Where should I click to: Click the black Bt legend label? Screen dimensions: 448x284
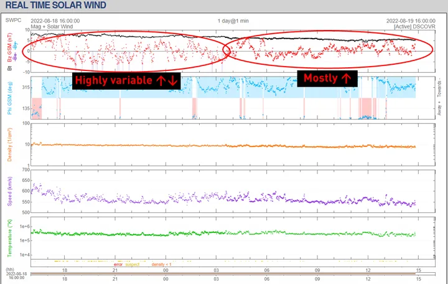pyautogui.click(x=10, y=68)
